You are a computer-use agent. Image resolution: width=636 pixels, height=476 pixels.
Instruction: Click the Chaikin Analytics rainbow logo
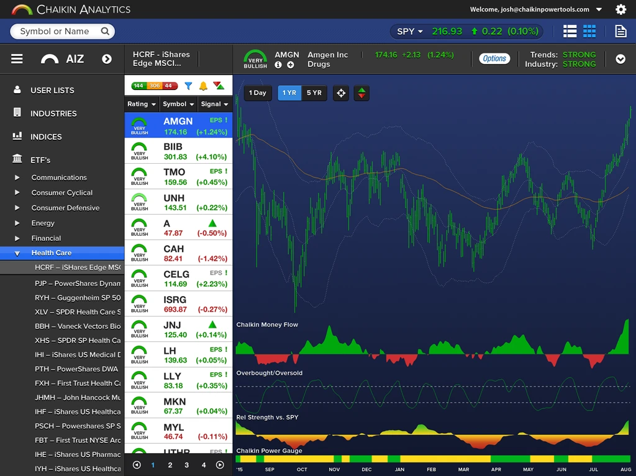tap(22, 10)
